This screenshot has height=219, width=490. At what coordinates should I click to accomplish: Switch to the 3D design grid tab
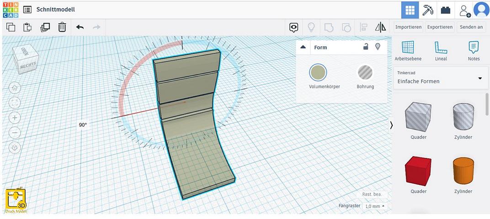(x=410, y=10)
